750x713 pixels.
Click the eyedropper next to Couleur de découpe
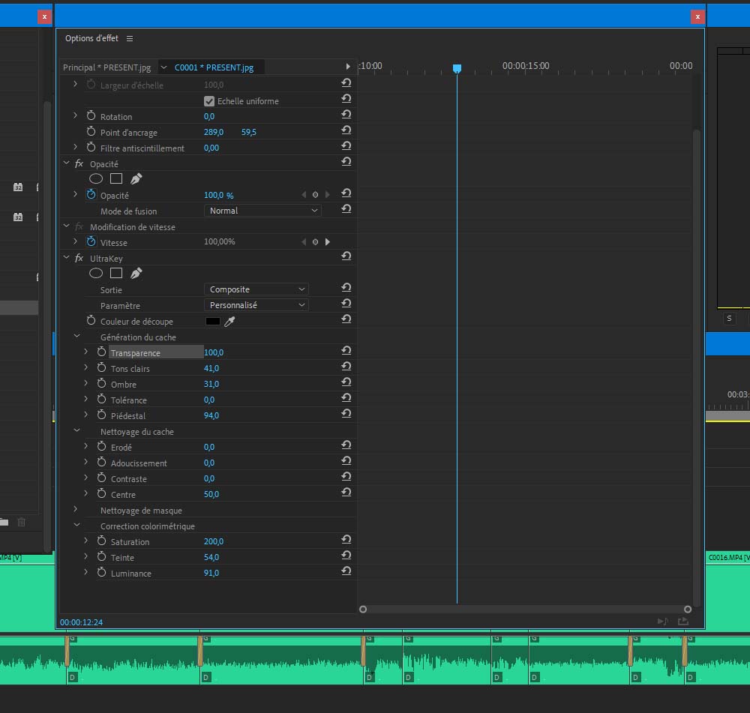coord(229,322)
